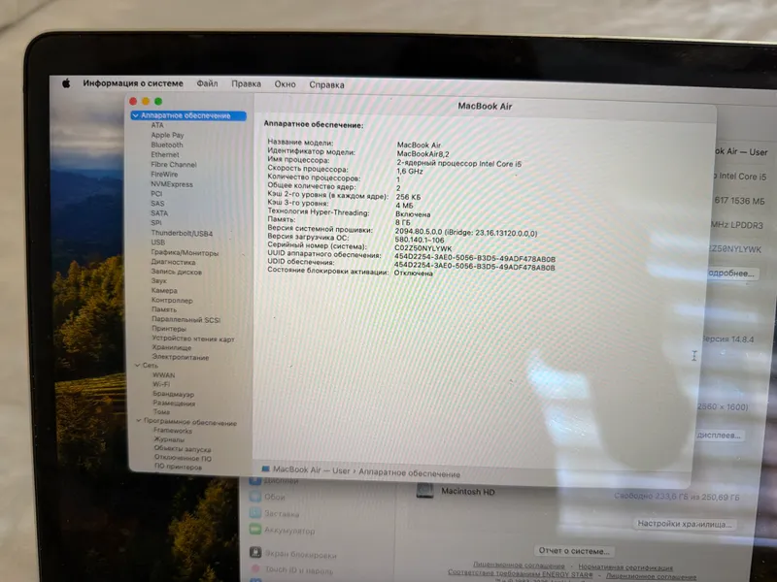Screen dimensions: 777x582
Task: Select SAS in the sidebar
Action: (x=157, y=204)
